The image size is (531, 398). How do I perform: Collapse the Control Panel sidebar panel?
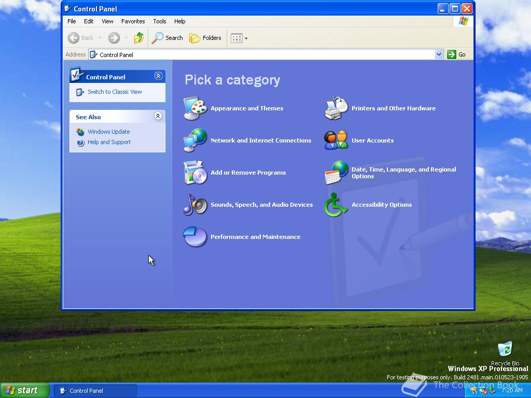coord(158,76)
